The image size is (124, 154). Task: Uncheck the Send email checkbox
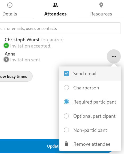point(67,74)
